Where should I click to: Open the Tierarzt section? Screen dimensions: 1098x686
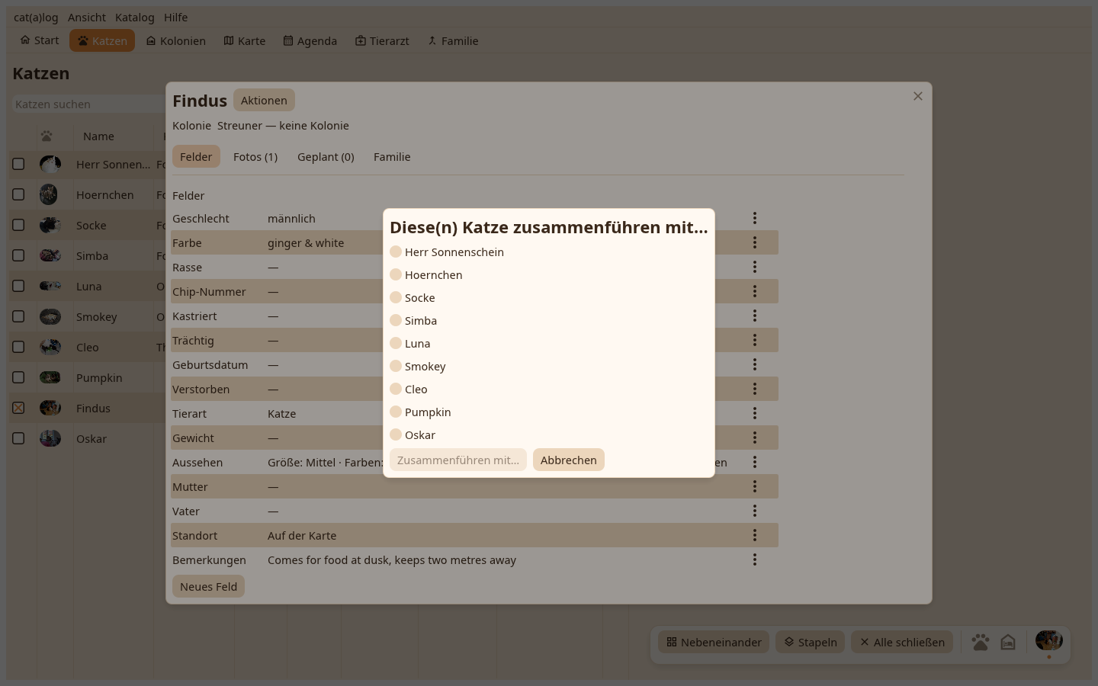382,40
